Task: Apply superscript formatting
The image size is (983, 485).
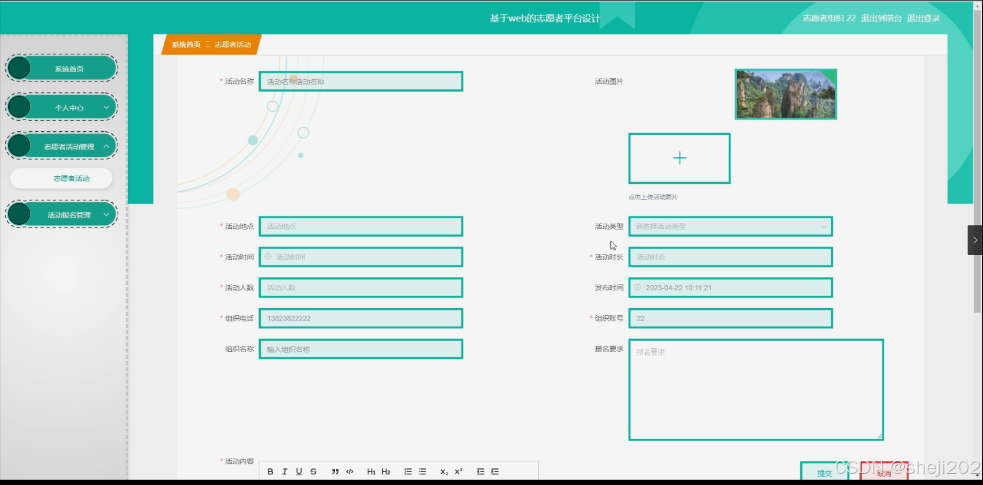Action: (x=458, y=471)
